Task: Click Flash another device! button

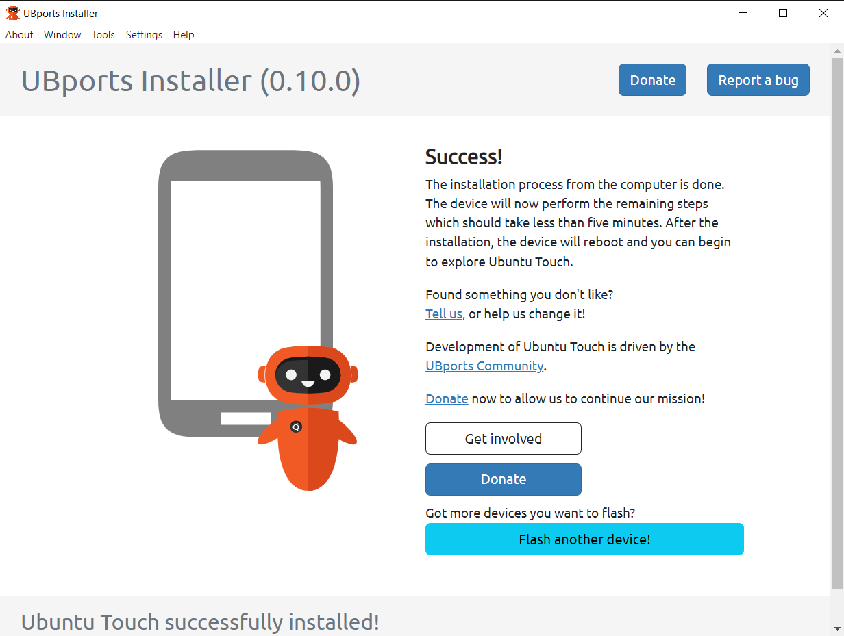Action: coord(584,539)
